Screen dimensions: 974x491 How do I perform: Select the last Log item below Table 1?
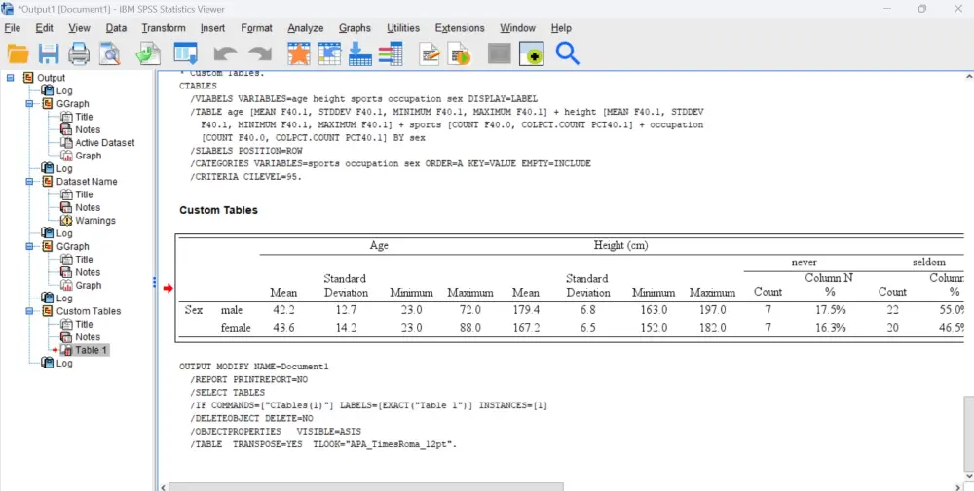(64, 364)
